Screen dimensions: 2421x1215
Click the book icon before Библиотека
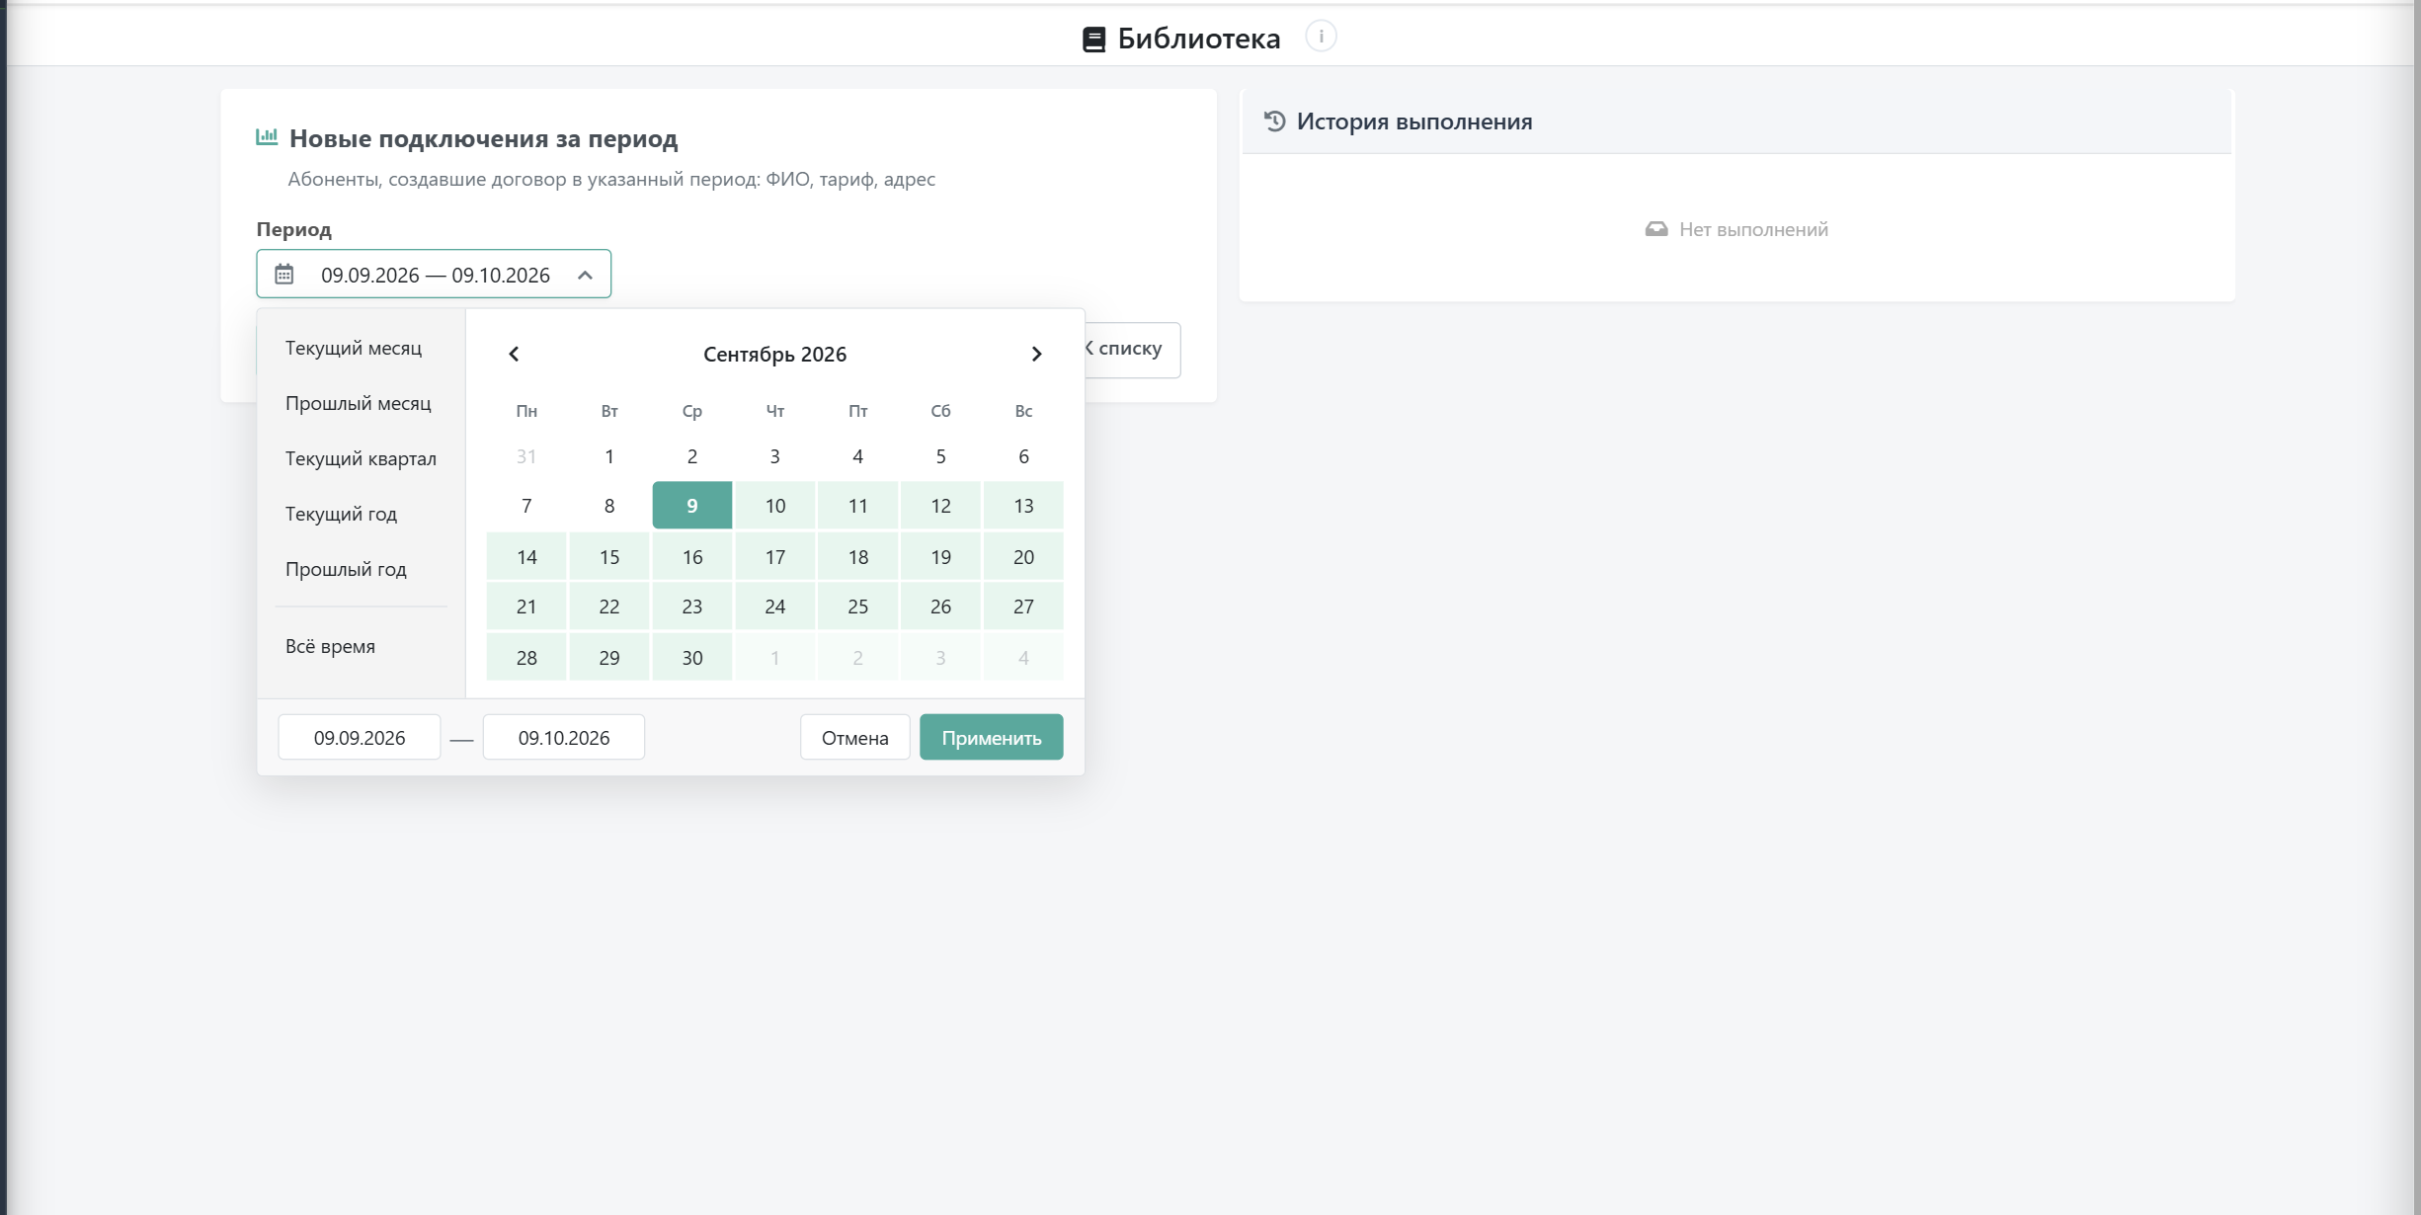(x=1093, y=40)
